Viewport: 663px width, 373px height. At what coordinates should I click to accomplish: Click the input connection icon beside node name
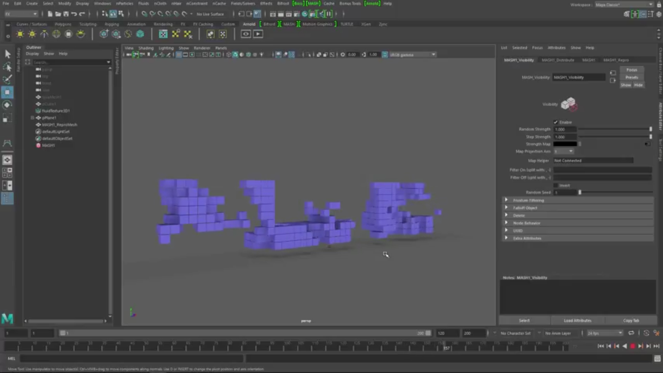click(613, 73)
